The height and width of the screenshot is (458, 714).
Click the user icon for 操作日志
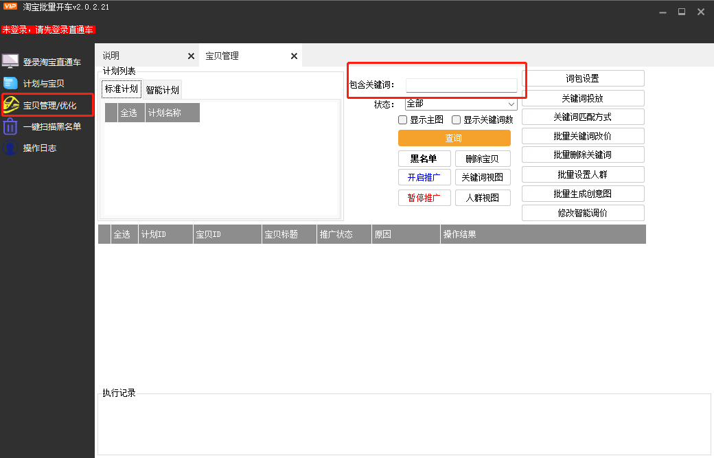coord(10,148)
